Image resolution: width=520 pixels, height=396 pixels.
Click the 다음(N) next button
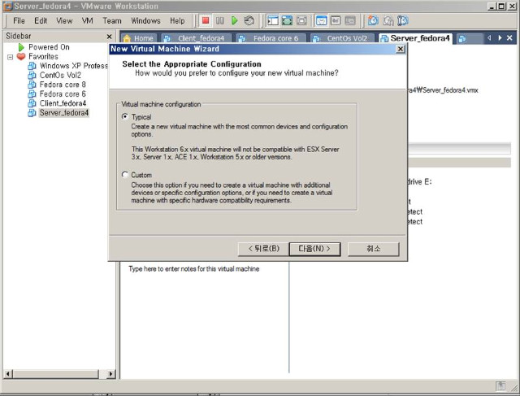(x=314, y=249)
